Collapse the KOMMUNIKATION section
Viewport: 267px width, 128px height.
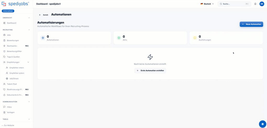(x=29, y=102)
